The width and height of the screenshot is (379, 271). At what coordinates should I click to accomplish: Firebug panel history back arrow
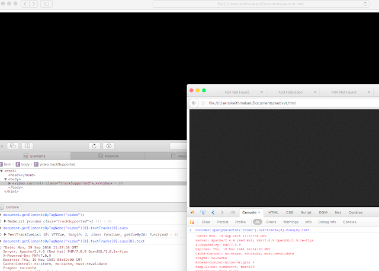pyautogui.click(x=213, y=212)
